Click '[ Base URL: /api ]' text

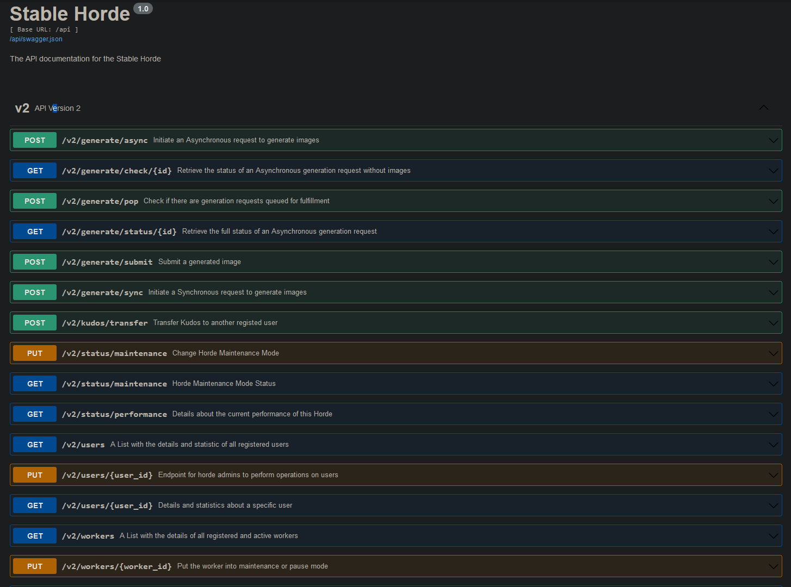44,29
